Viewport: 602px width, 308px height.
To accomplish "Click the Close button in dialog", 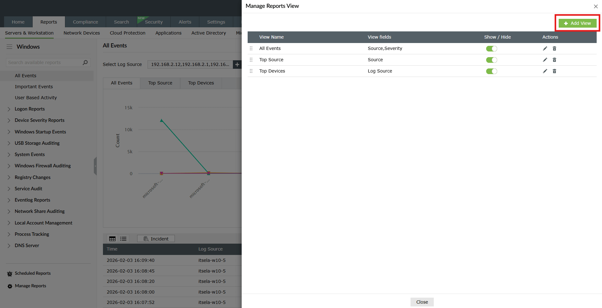I will [422, 302].
